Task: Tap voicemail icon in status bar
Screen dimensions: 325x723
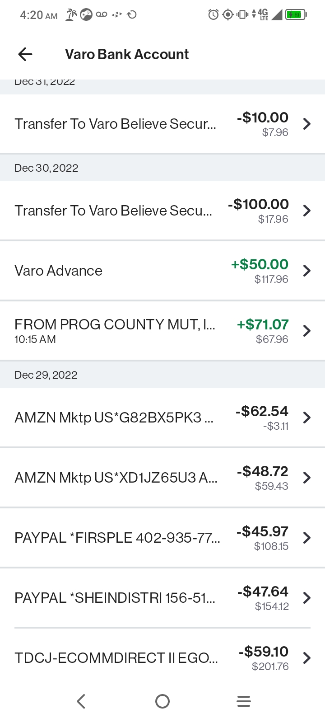Action: click(x=102, y=15)
